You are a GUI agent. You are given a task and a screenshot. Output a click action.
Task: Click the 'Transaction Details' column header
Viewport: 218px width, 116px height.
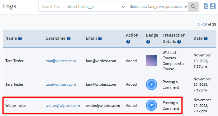[x=174, y=38]
